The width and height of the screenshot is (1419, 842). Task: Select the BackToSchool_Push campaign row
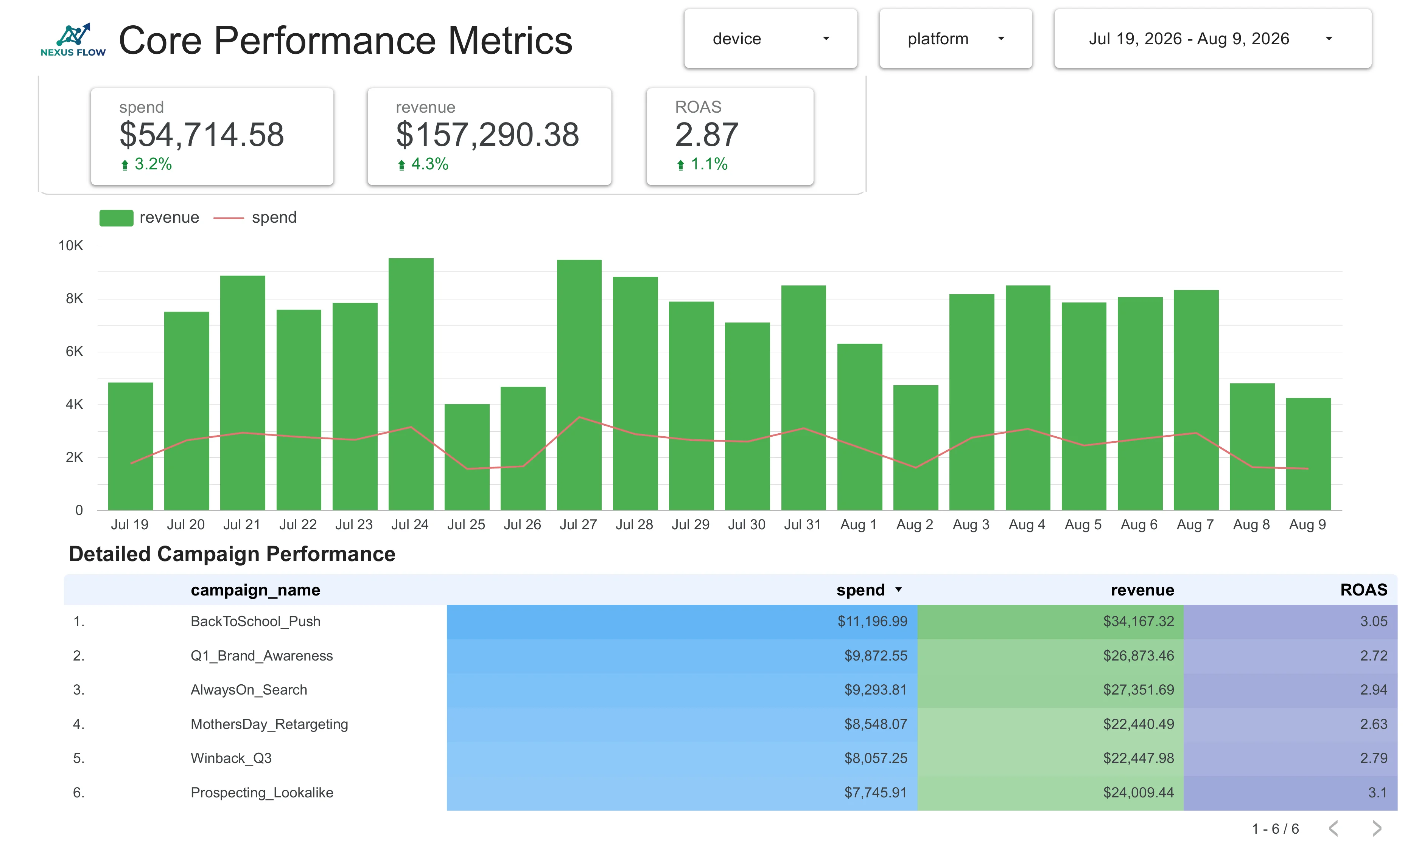[x=730, y=622]
